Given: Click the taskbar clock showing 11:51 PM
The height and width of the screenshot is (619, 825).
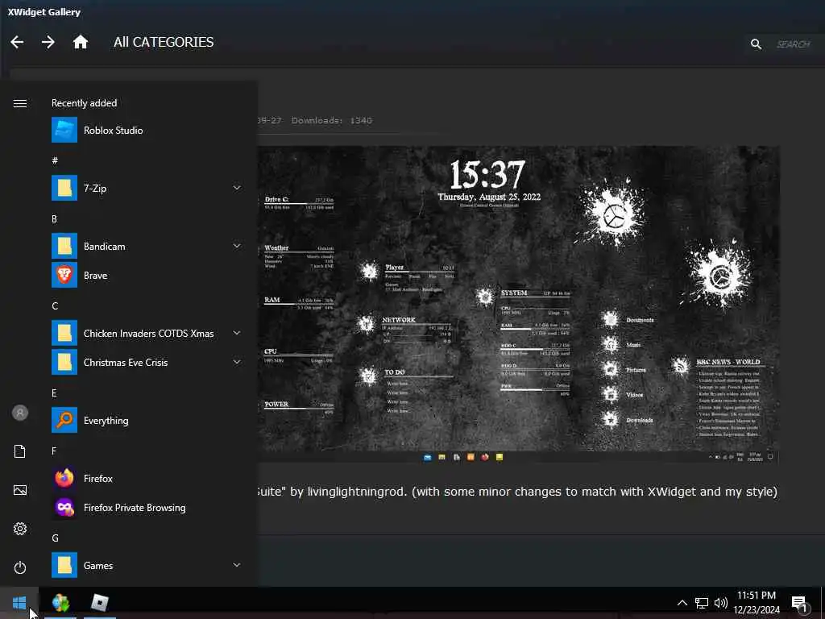Looking at the screenshot, I should pos(757,603).
